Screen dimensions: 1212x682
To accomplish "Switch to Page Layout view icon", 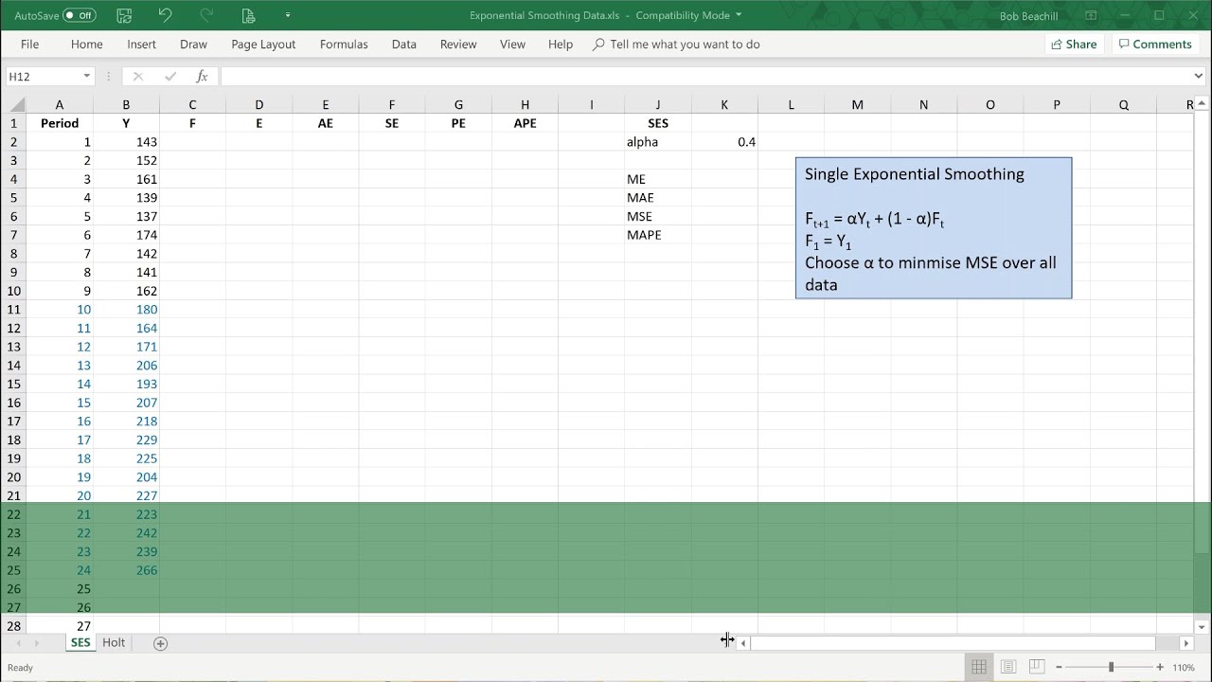I will click(1008, 667).
